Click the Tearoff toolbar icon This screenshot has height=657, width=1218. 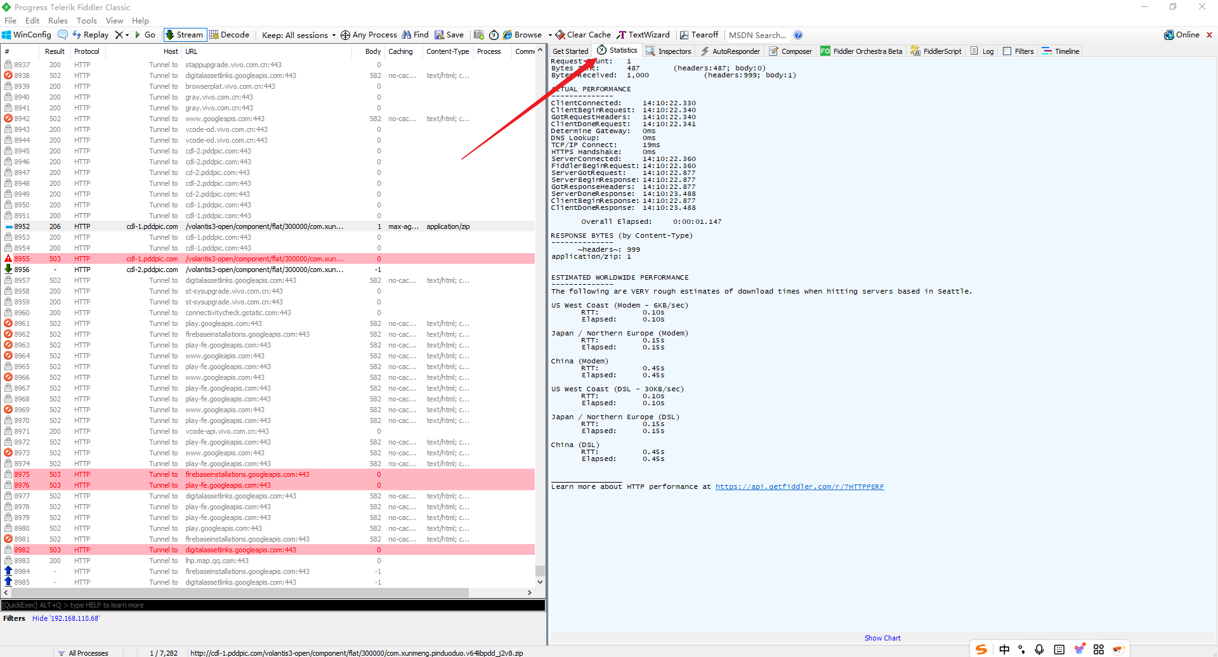coord(698,35)
